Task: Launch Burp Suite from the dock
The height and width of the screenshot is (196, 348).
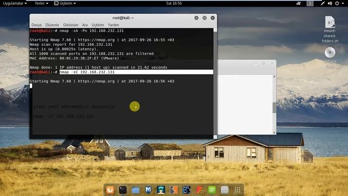Action: (x=174, y=190)
